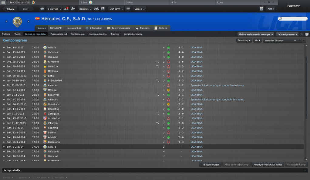The width and height of the screenshot is (310, 180).
Task: Open the squad players icon
Action: (x=96, y=9)
